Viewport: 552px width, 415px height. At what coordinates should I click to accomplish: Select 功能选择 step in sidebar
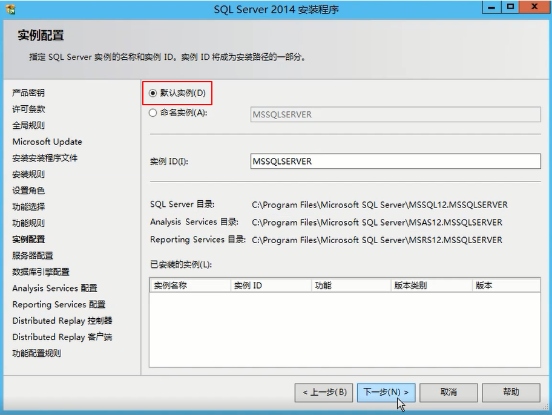(x=28, y=207)
